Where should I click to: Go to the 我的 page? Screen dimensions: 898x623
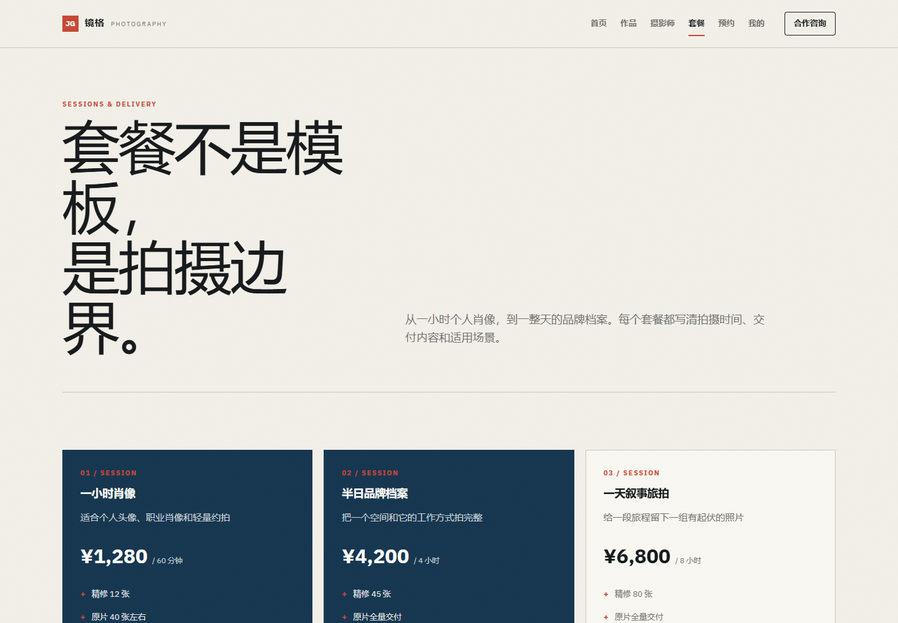pos(756,23)
